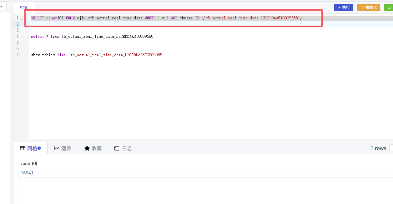The image size is (393, 204).
Task: Click the info icon beside 网格
Action: click(x=39, y=148)
